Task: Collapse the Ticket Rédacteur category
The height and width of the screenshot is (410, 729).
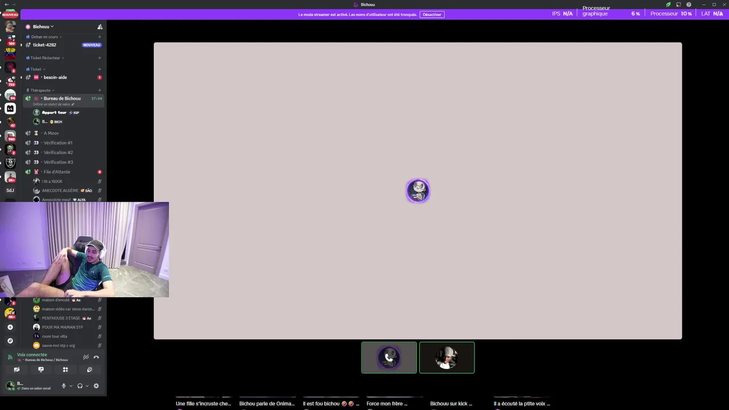Action: pyautogui.click(x=46, y=58)
